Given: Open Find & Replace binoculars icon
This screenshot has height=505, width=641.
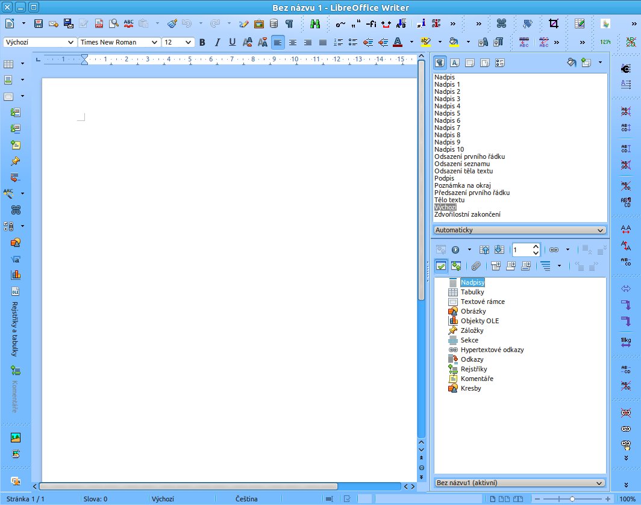Looking at the screenshot, I should click(314, 23).
